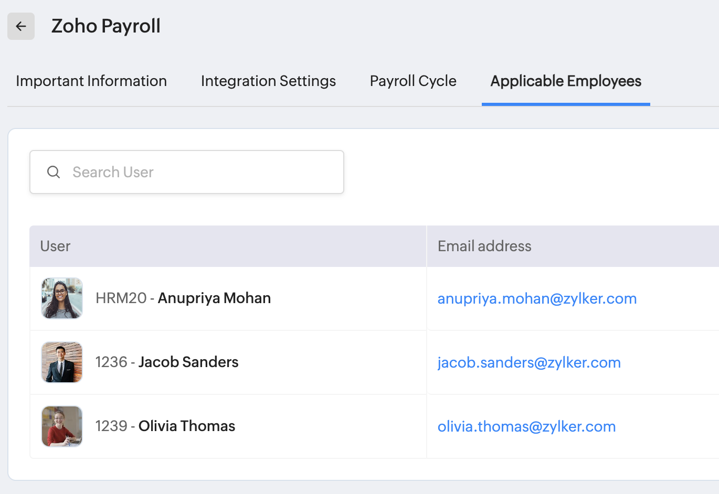The height and width of the screenshot is (494, 719).
Task: Open the Important Information tab
Action: (91, 81)
